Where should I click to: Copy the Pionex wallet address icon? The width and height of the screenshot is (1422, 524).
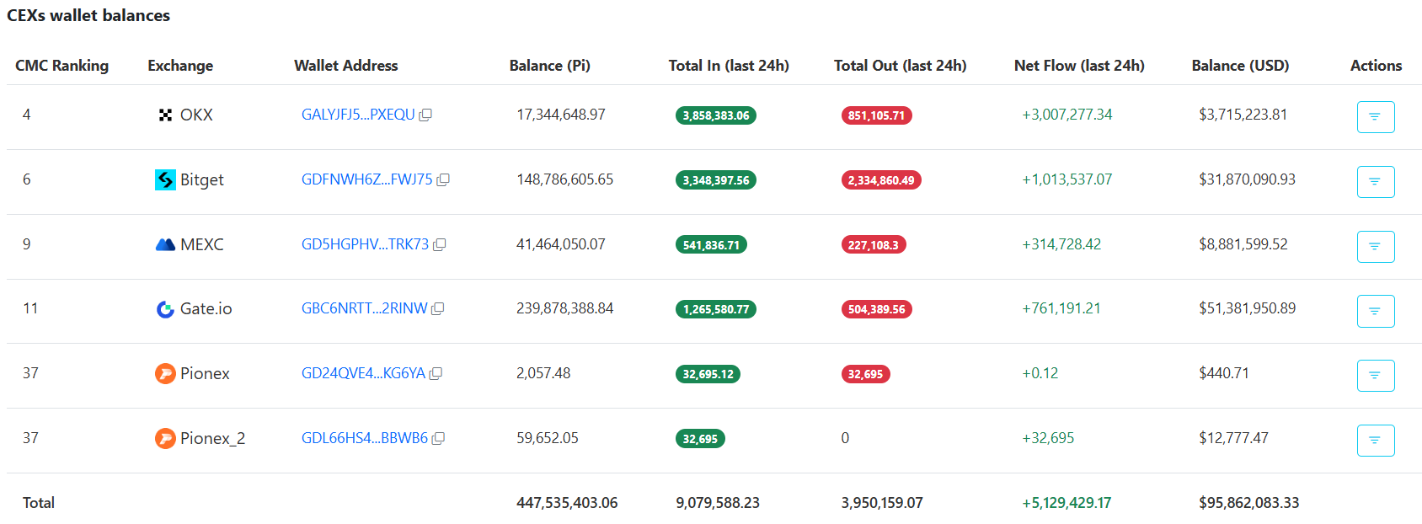click(436, 374)
